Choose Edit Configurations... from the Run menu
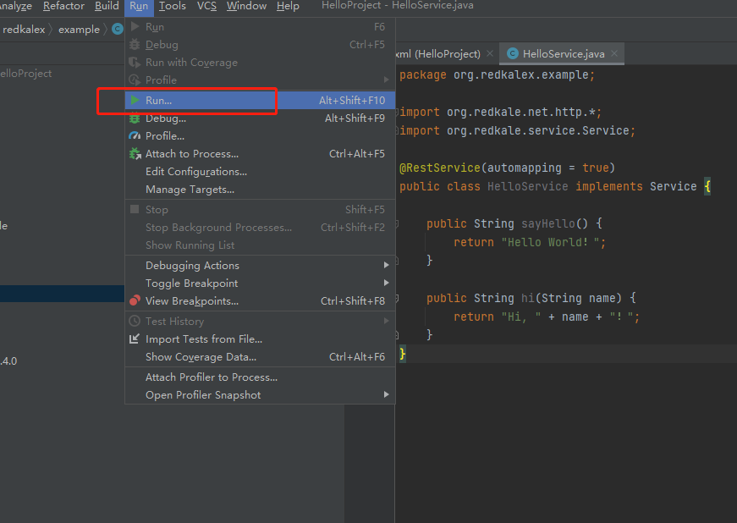The image size is (737, 523). (x=196, y=172)
